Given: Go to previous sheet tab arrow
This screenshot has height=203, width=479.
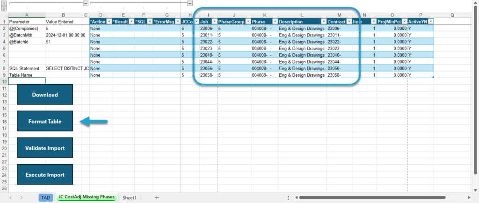Looking at the screenshot, I should pos(11,197).
